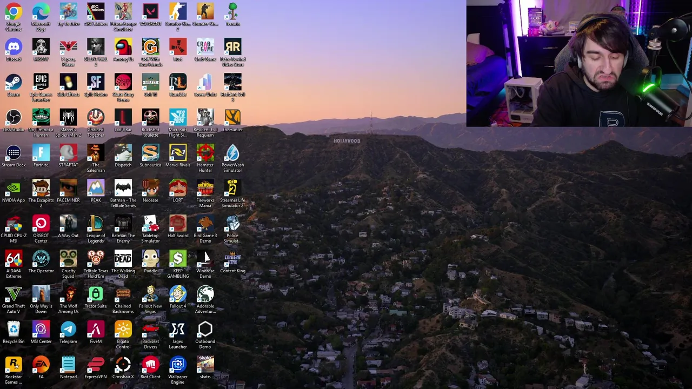
Task: Open the CPUID CPU-Z MSI shortcut
Action: pyautogui.click(x=14, y=223)
